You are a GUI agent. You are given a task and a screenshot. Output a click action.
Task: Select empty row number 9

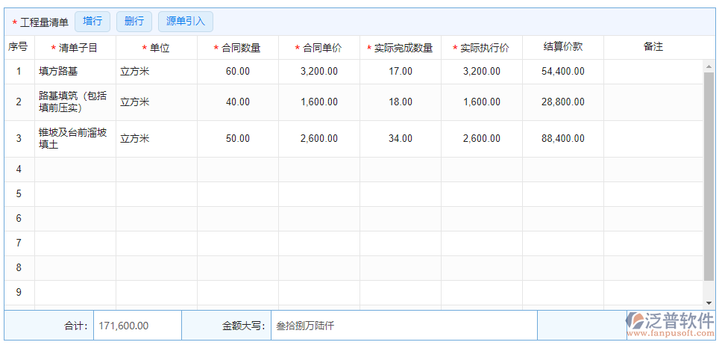[19, 292]
